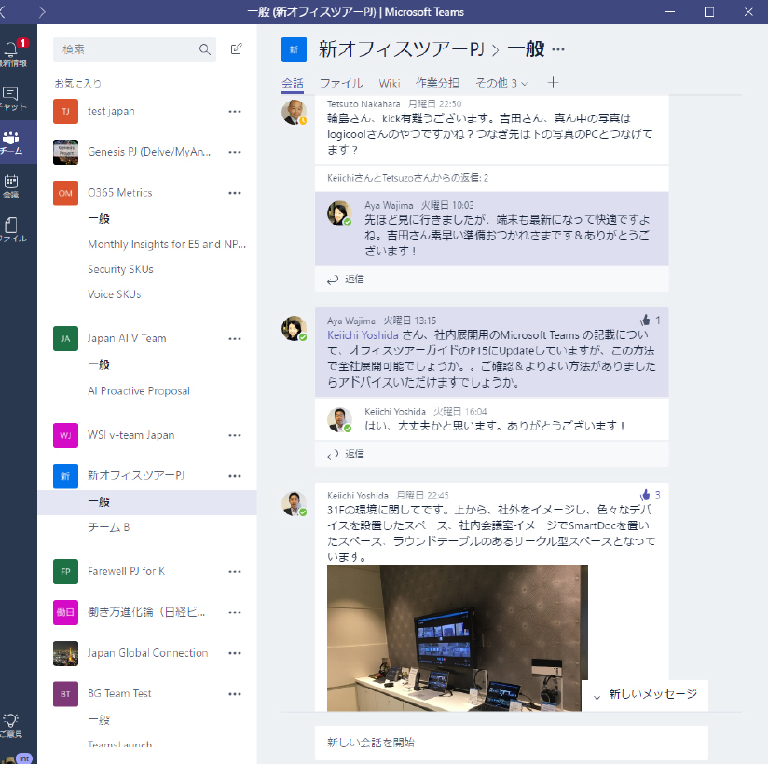Open the チーム B channel
Screen dimensions: 768x764
pos(108,527)
